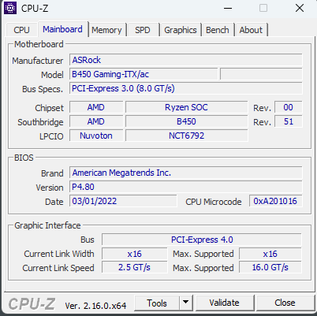317x316 pixels.
Task: Click the PCI-Express 4.0 bus value
Action: 202,240
